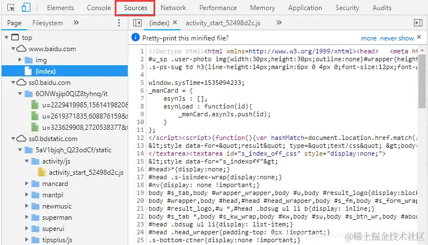Show more open editor tabs chevron
This screenshot has width=428, height=245.
[x=279, y=22]
